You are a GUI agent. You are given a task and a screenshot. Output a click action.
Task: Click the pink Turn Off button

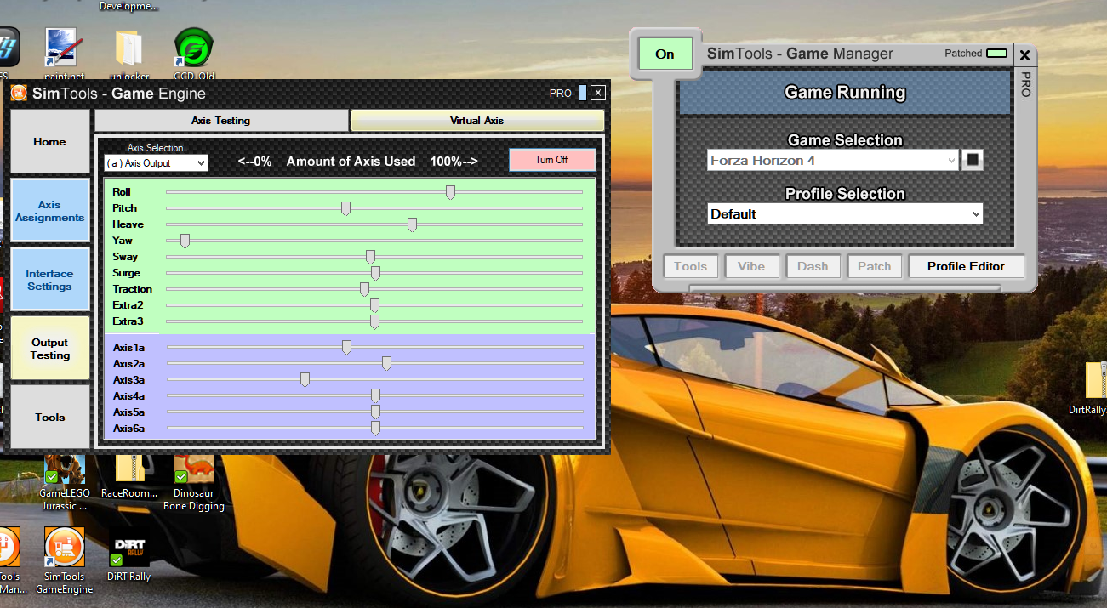point(551,160)
